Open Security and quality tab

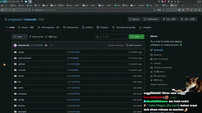coord(124,27)
